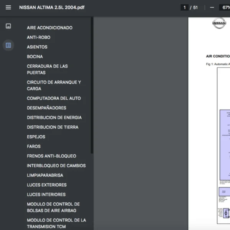Screen dimensions: 230x230
Task: Open DISTRIBUCION DE ENERGIA bookmark
Action: (x=54, y=118)
